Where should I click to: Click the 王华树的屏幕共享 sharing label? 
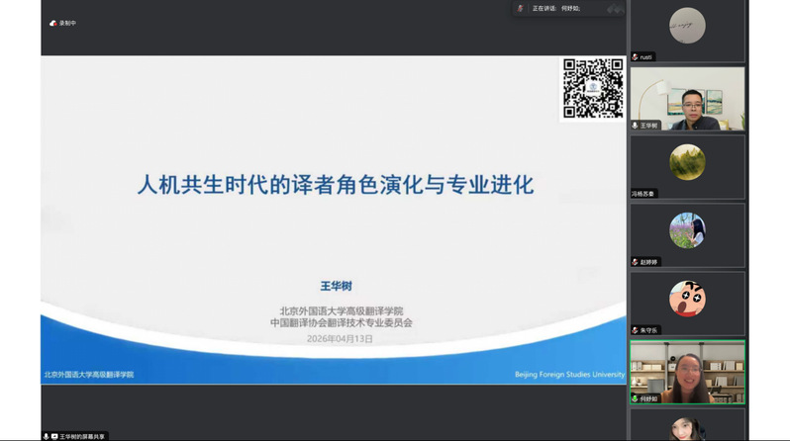tap(81, 436)
